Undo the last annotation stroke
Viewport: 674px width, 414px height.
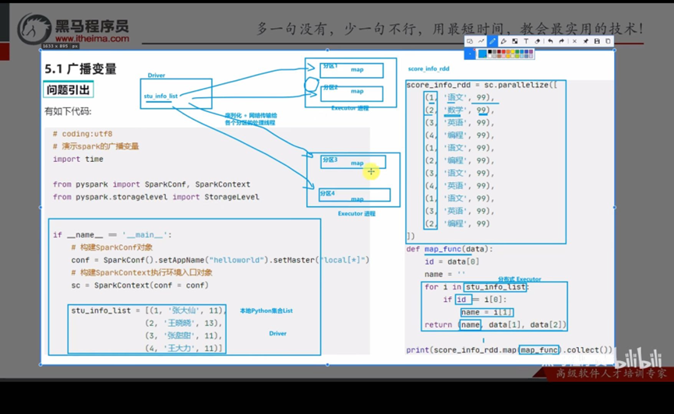550,41
